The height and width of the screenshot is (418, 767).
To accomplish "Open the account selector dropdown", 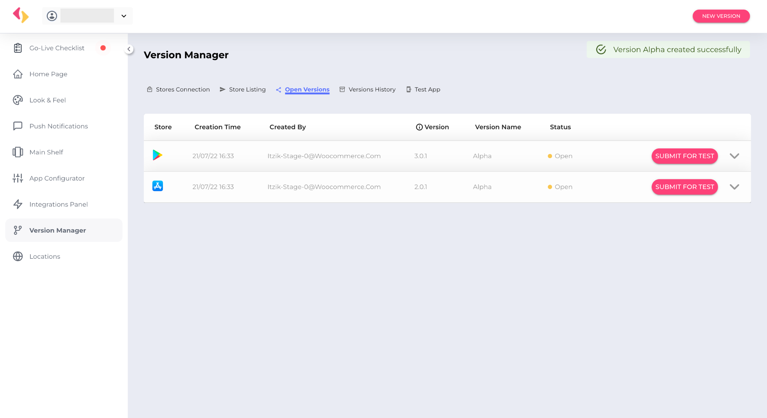I will click(x=124, y=16).
